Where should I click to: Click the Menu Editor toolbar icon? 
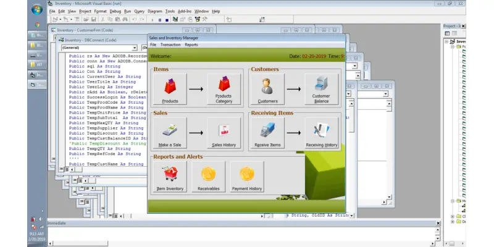coord(77,20)
